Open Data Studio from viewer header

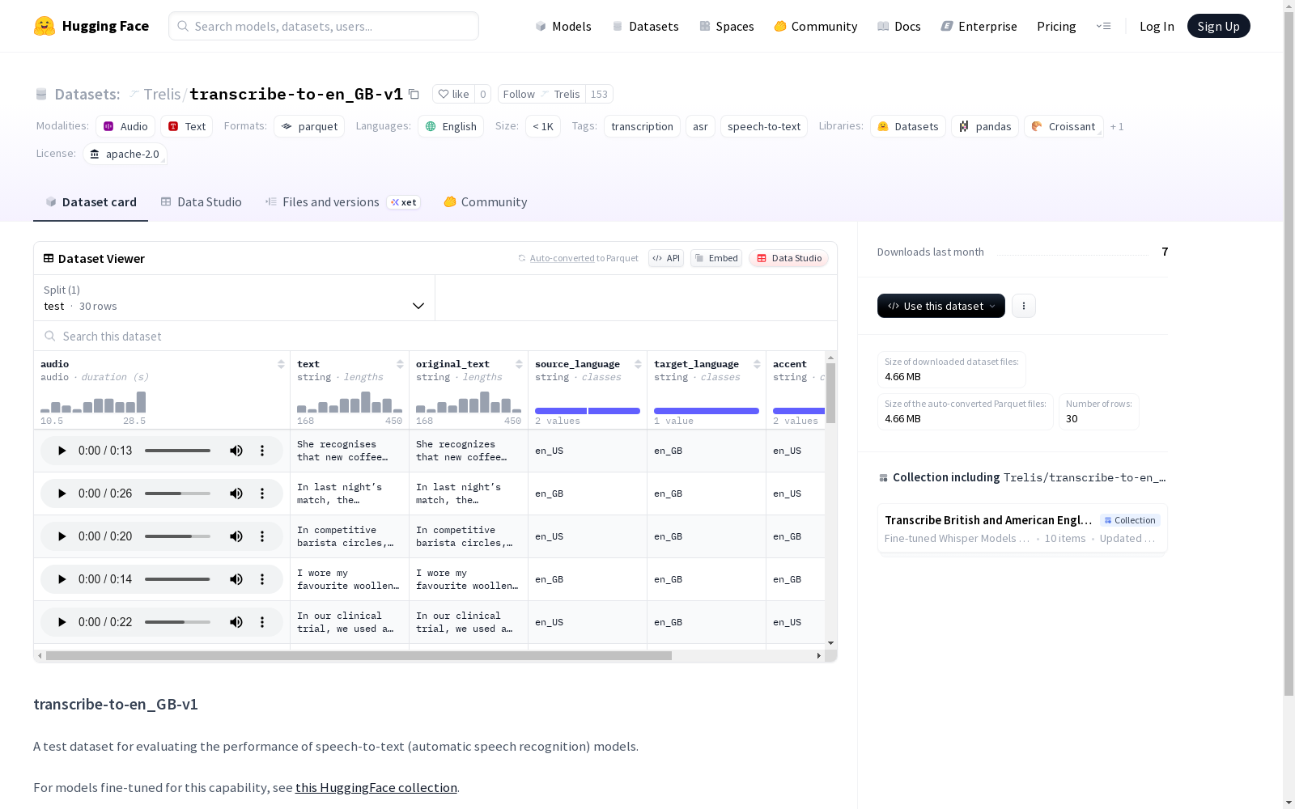[789, 258]
